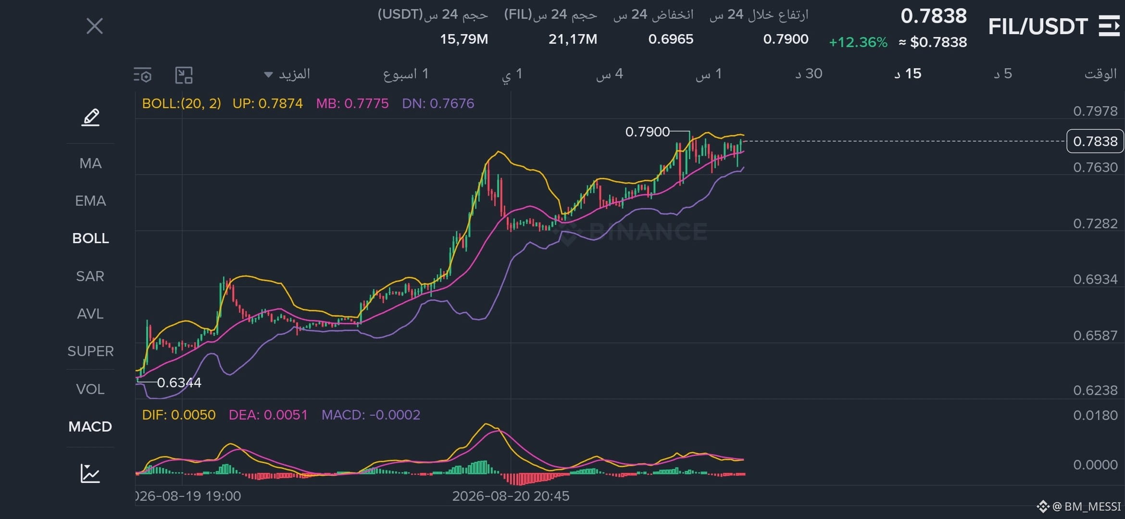Click the DEA: 0.0051 value
This screenshot has height=519, width=1125.
point(268,415)
